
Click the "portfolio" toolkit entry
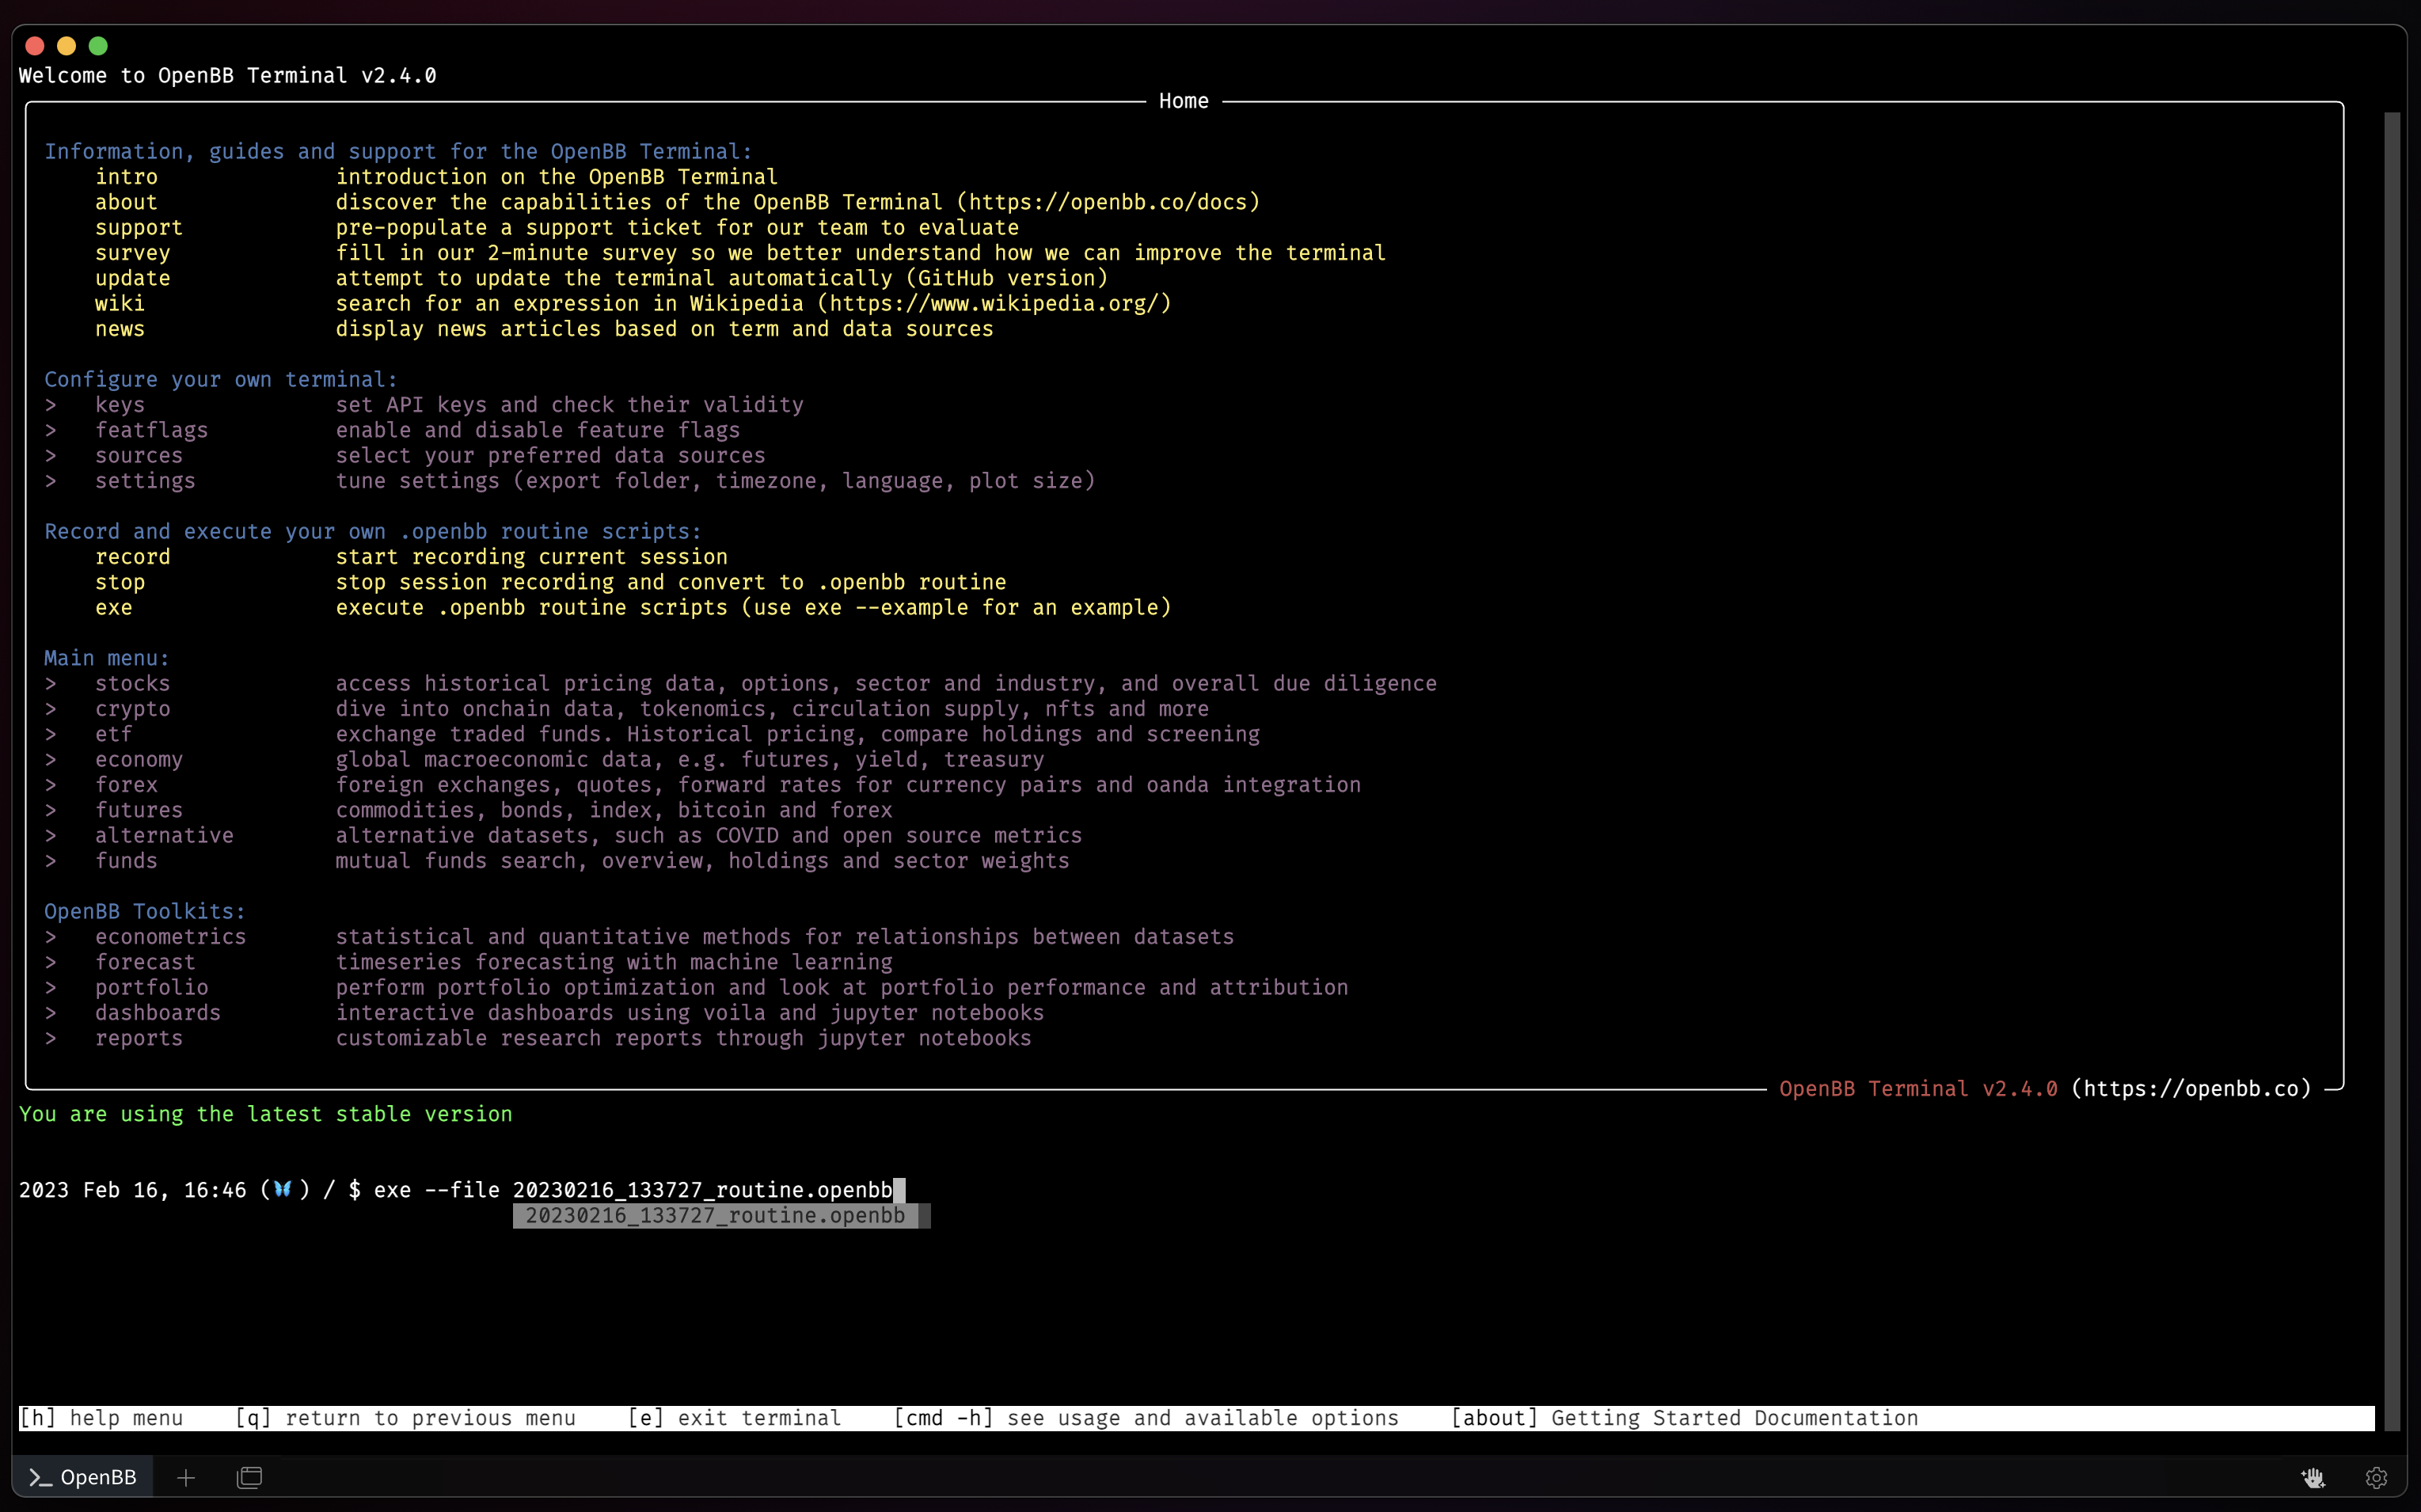(151, 987)
